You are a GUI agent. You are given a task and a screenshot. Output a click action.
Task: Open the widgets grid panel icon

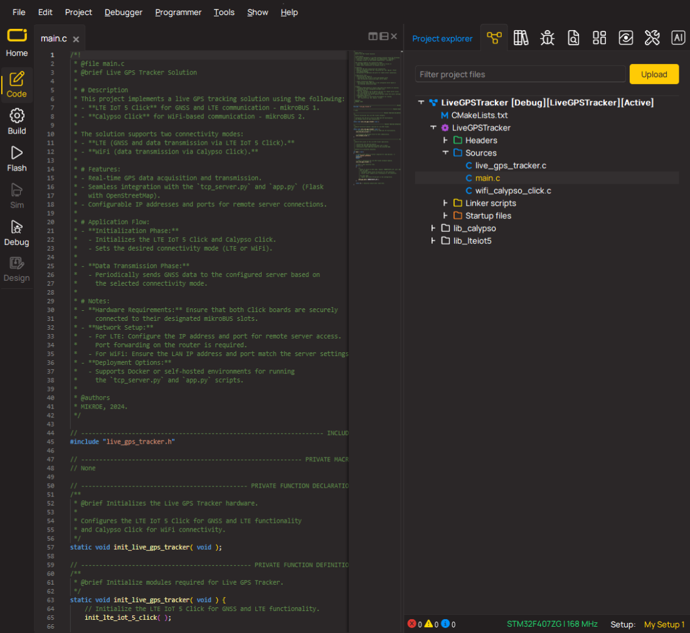click(x=599, y=38)
